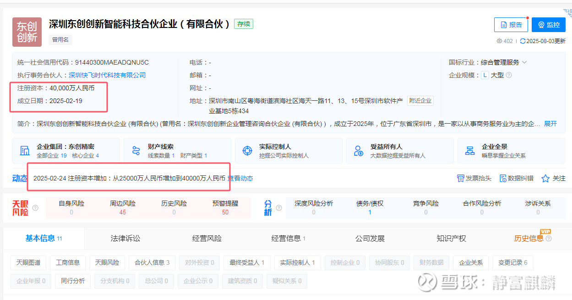Expand the company intro with 展开

click(x=550, y=124)
